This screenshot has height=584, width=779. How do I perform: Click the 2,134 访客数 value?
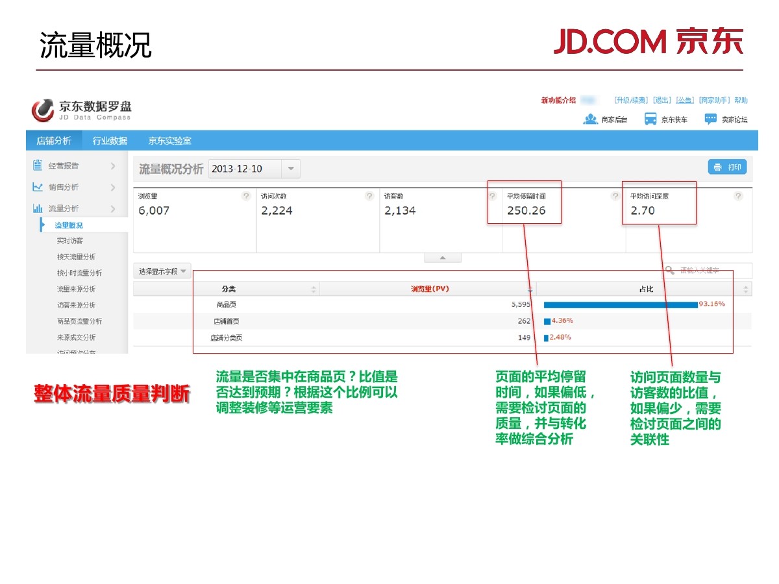coord(400,211)
